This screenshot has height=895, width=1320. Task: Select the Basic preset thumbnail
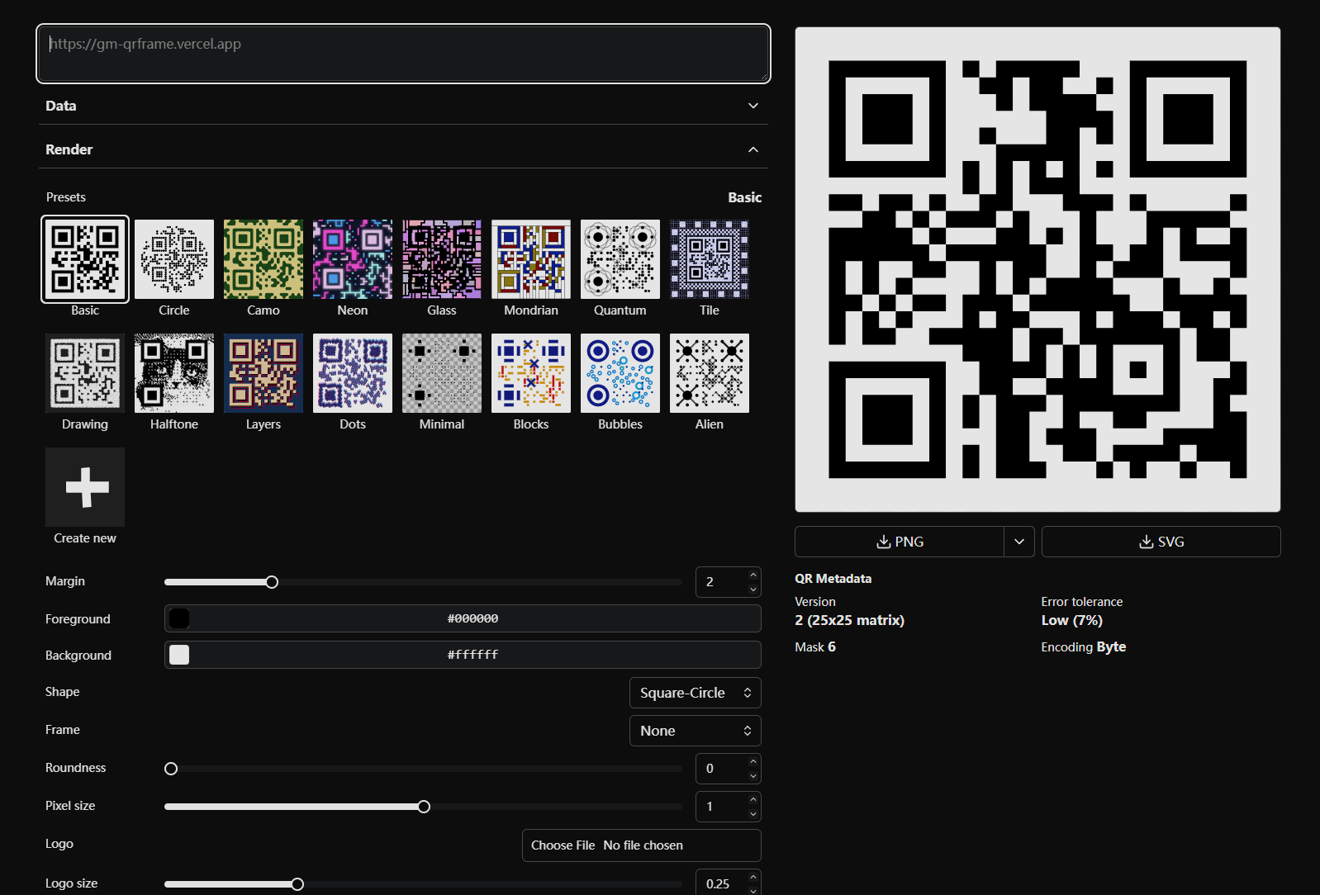tap(85, 259)
